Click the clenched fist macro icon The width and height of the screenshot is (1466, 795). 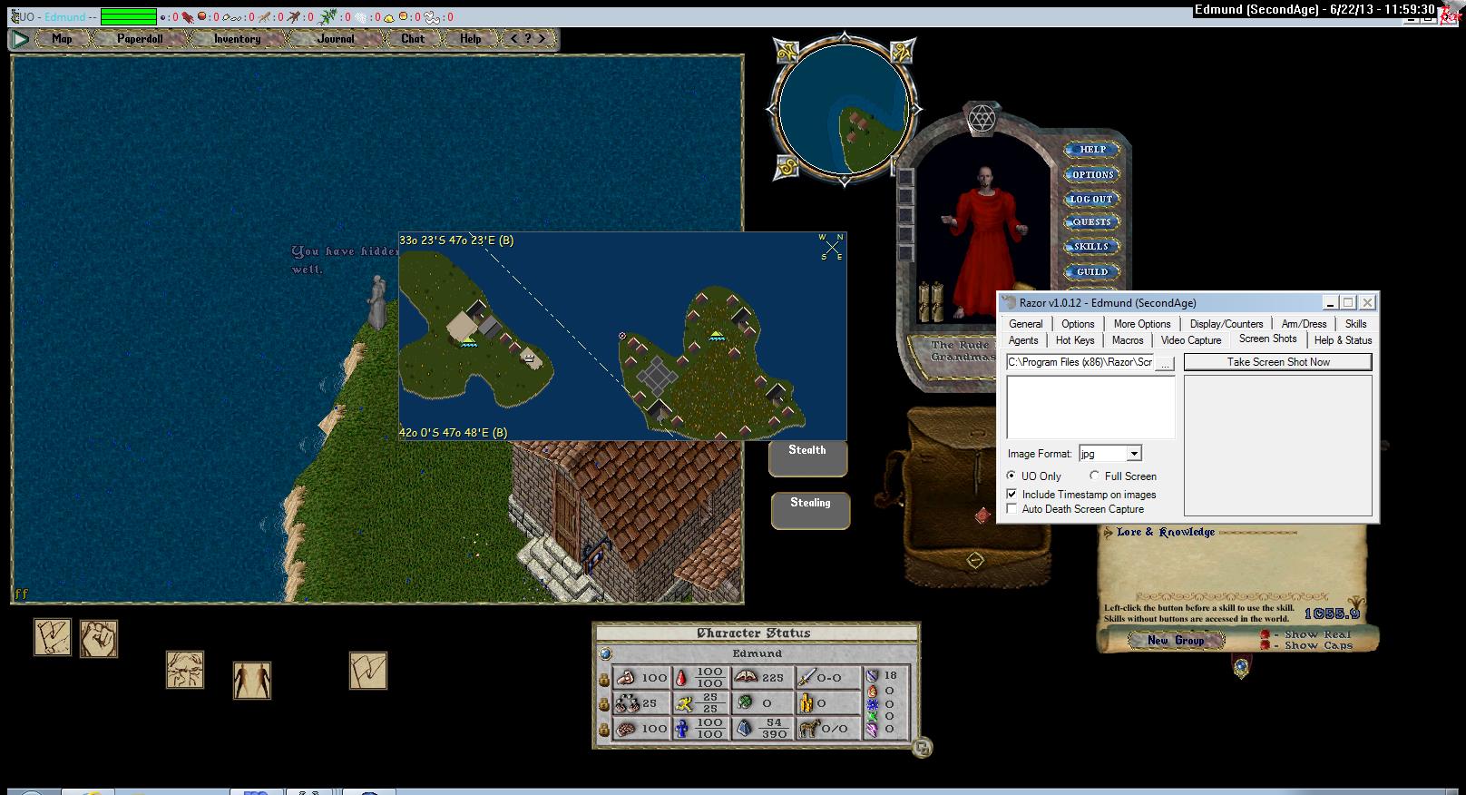click(99, 639)
